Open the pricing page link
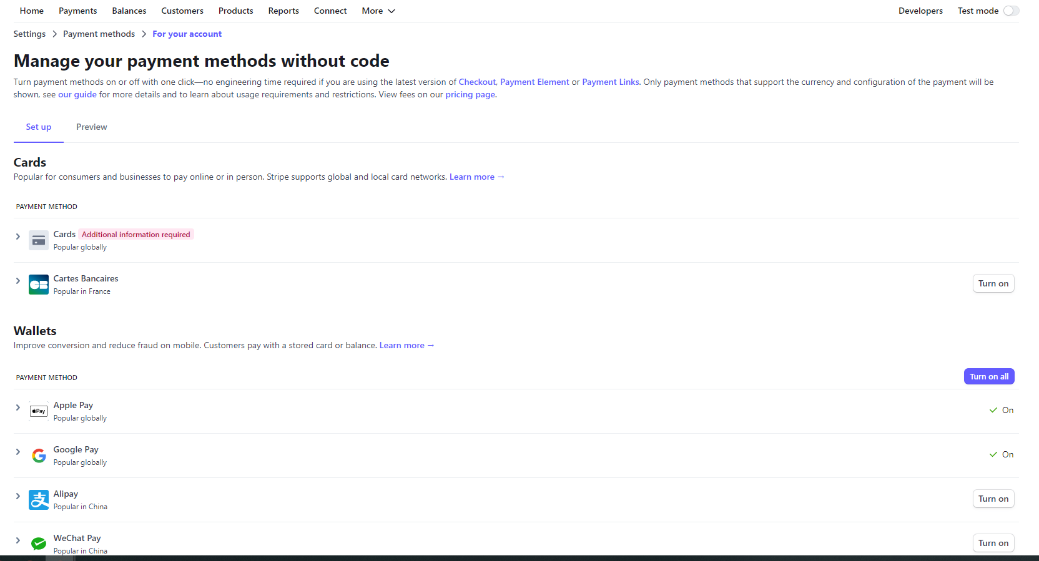 [x=470, y=94]
